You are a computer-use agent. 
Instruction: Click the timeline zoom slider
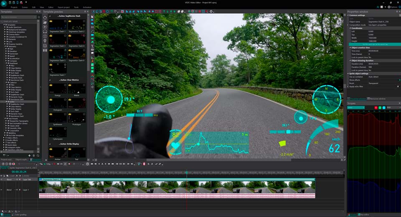(25, 164)
